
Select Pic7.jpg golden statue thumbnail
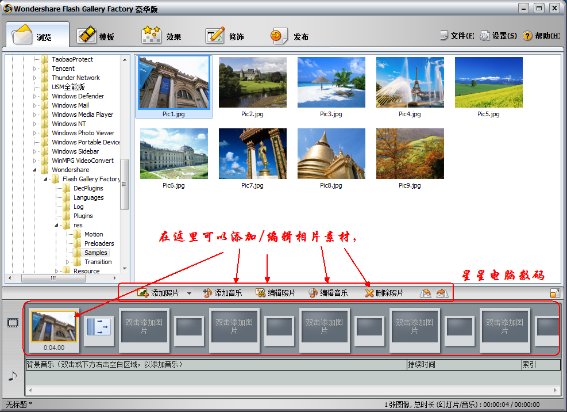pyautogui.click(x=252, y=154)
